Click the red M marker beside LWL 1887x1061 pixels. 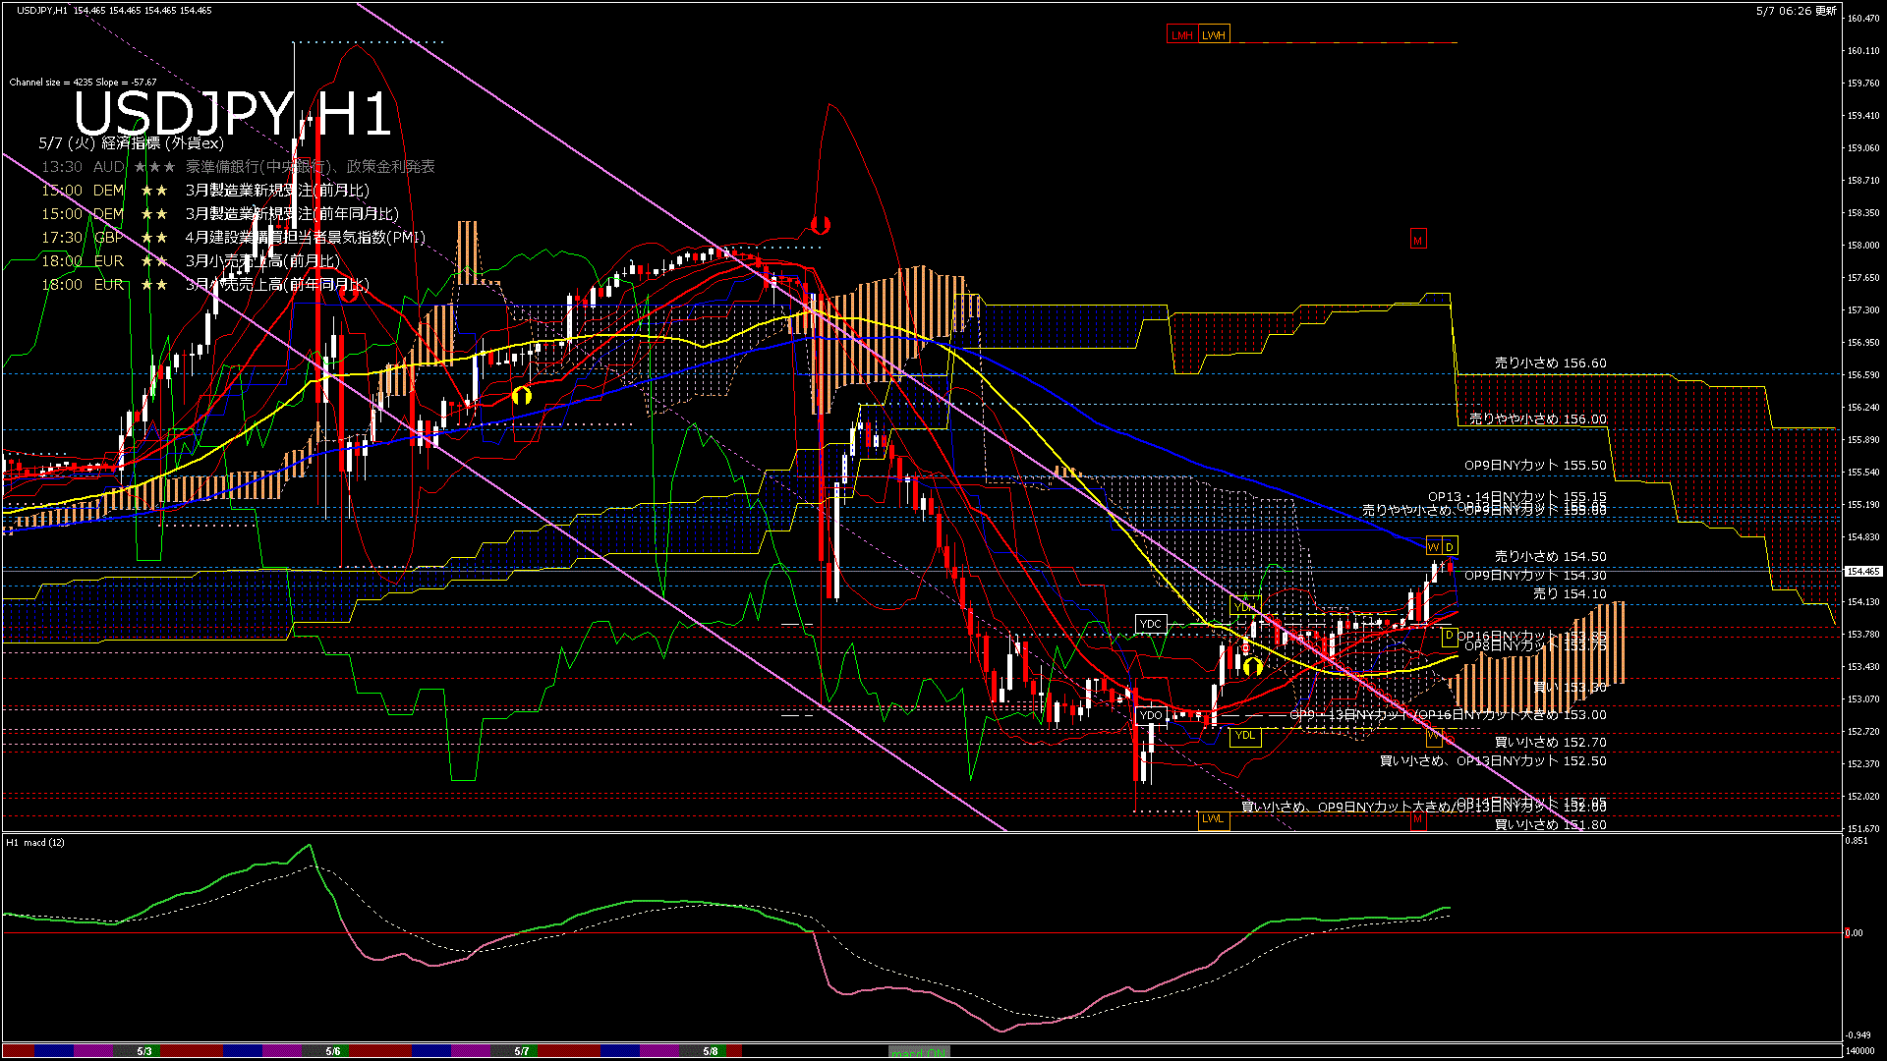pos(1417,818)
